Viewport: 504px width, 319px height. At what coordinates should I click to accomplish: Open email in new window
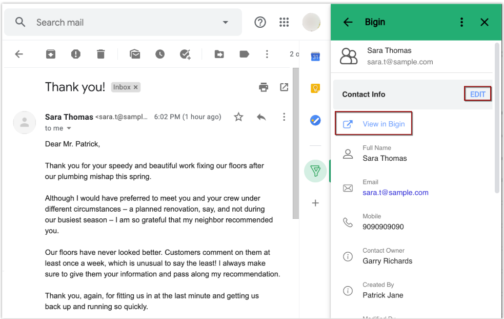pyautogui.click(x=284, y=87)
